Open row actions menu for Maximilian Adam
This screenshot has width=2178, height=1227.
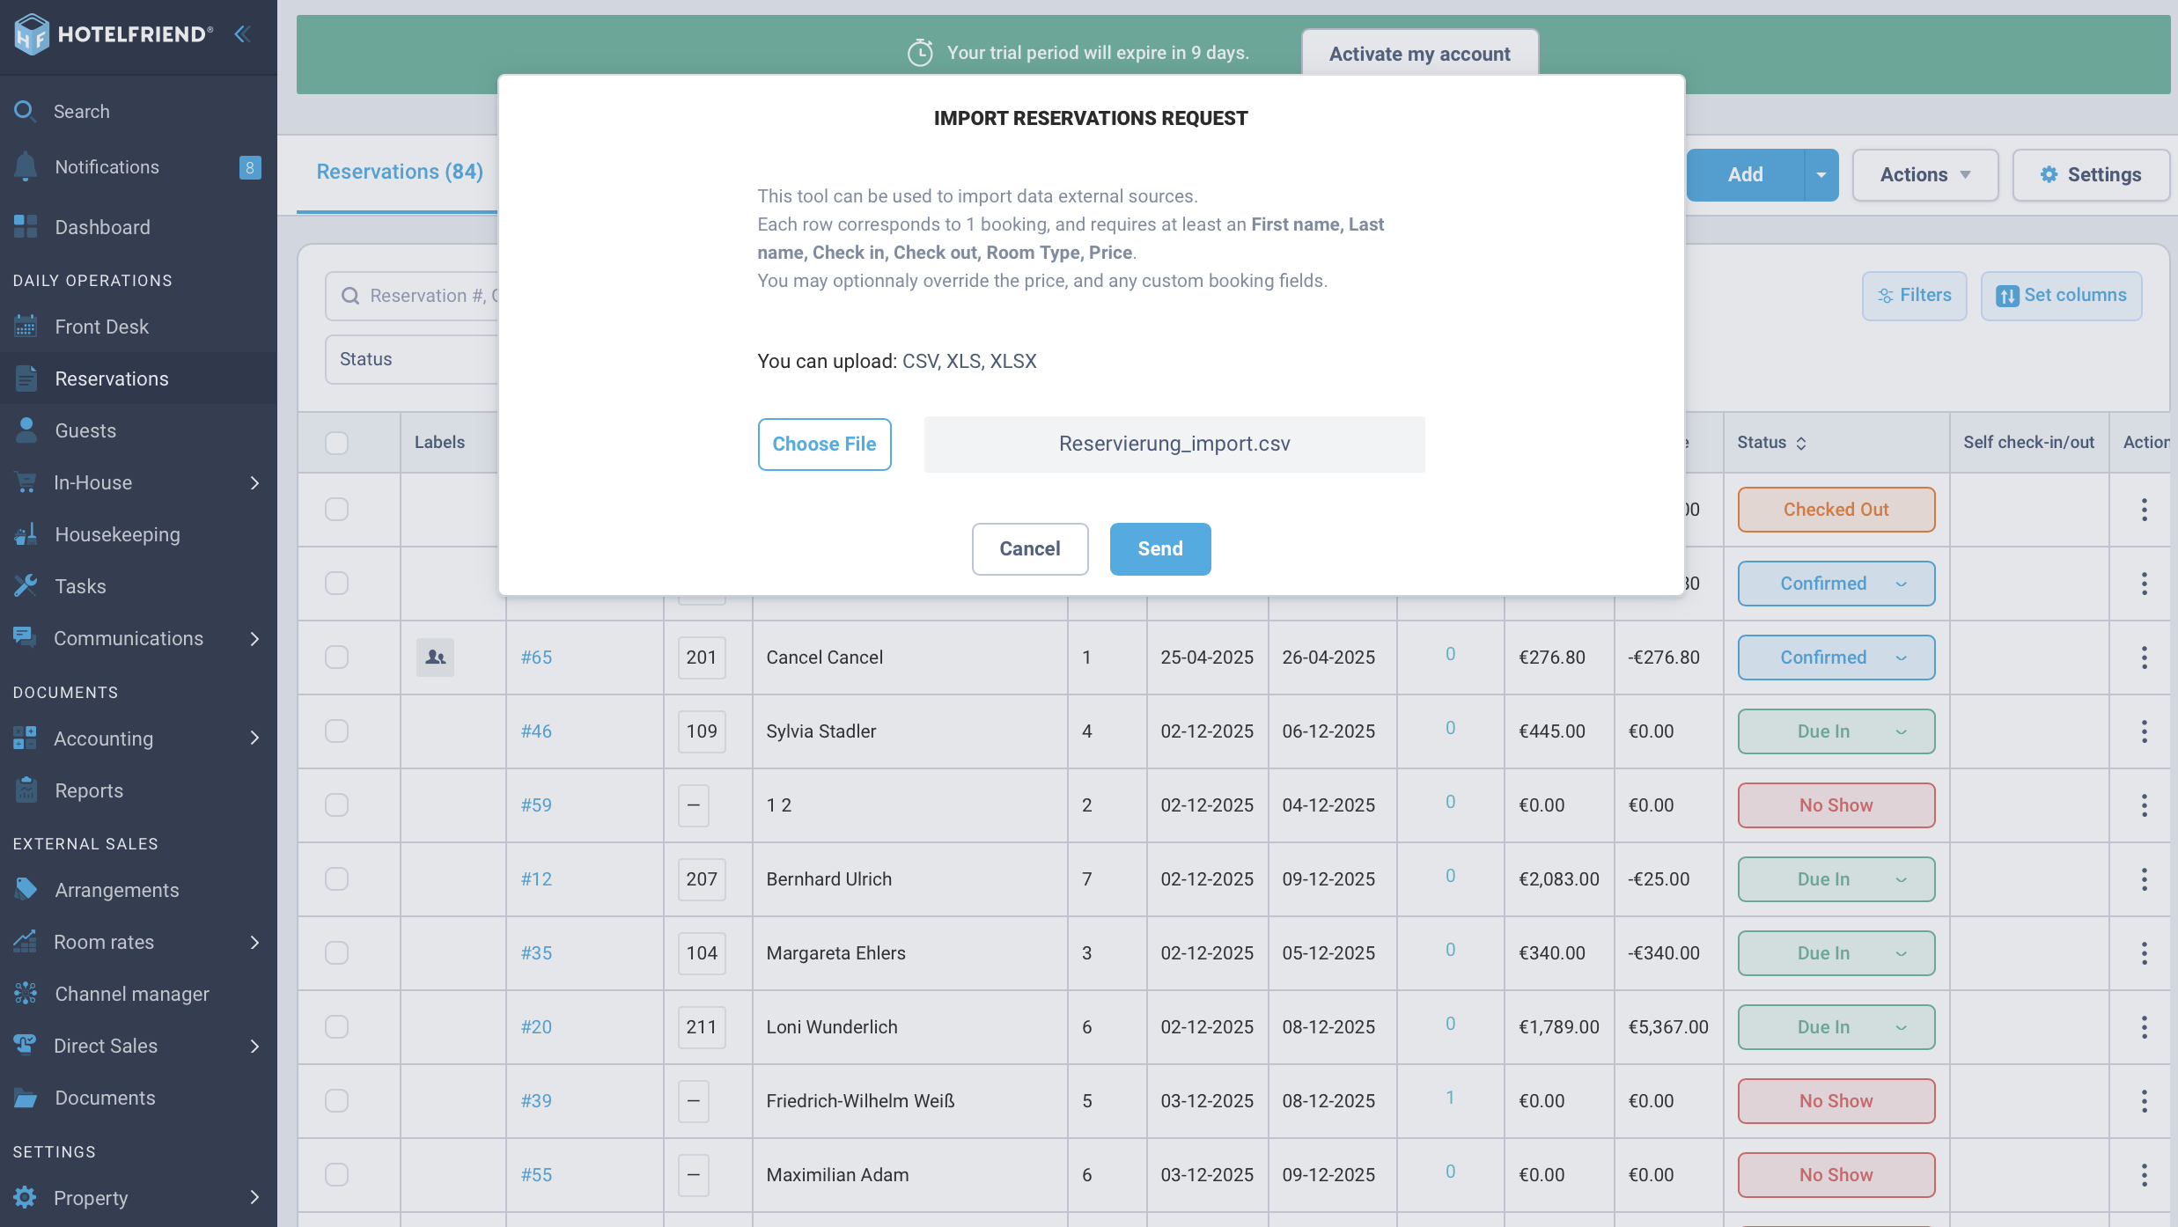[x=2144, y=1174]
